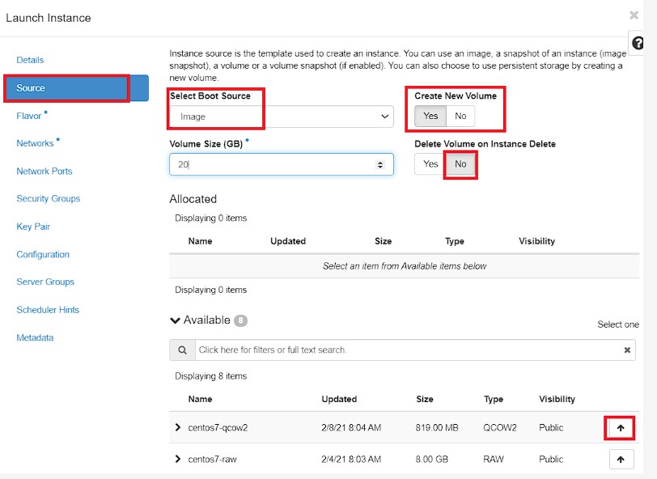Clear the filter search with the x icon
The width and height of the screenshot is (657, 479).
(627, 350)
